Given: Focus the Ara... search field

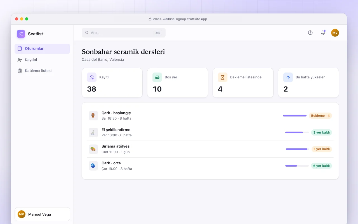Looking at the screenshot, I should pyautogui.click(x=124, y=33).
